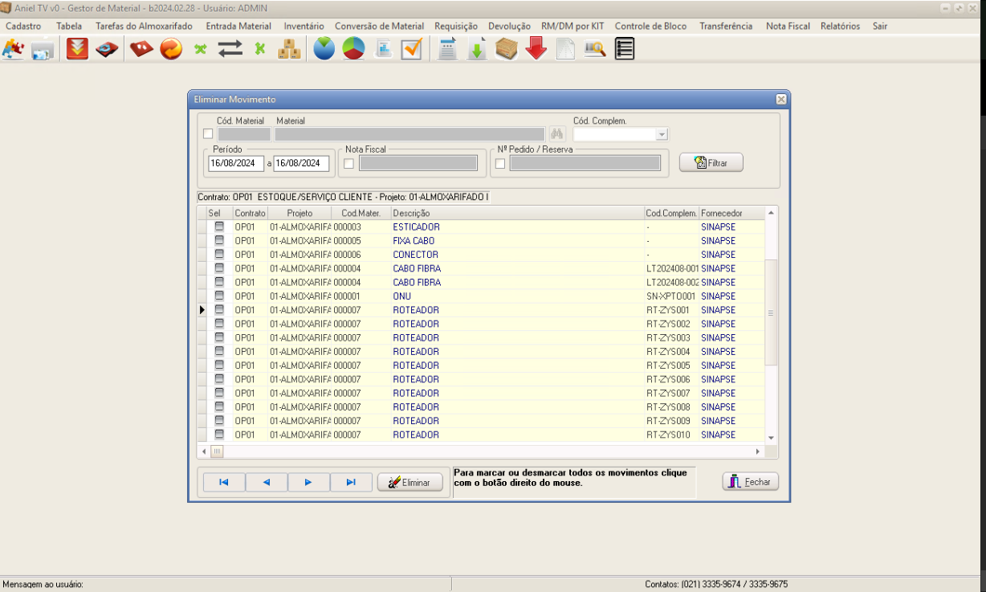Click the start date field in Período
Screen dimensions: 986x592
click(x=235, y=163)
